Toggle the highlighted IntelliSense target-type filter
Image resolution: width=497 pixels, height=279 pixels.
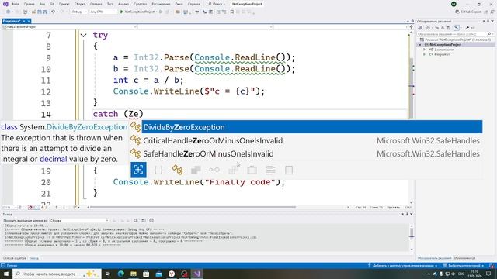click(x=138, y=170)
